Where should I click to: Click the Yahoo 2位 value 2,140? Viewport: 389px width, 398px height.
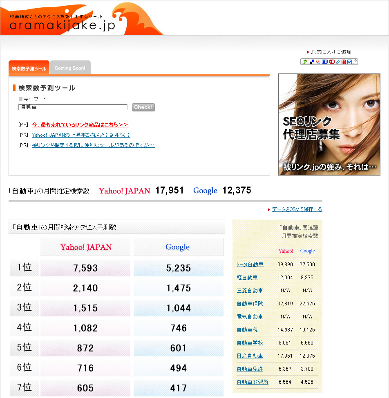(85, 288)
